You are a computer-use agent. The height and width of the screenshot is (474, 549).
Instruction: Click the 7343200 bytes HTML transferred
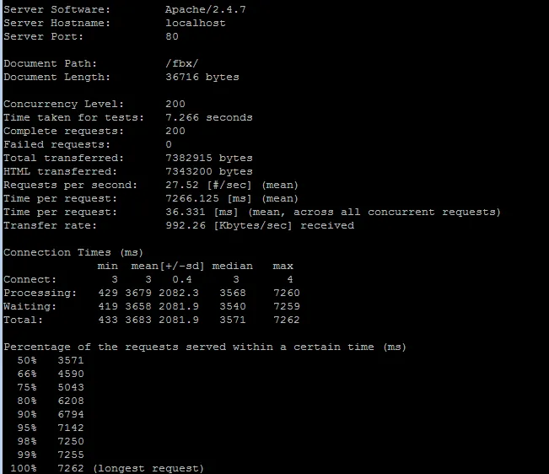[x=209, y=171]
